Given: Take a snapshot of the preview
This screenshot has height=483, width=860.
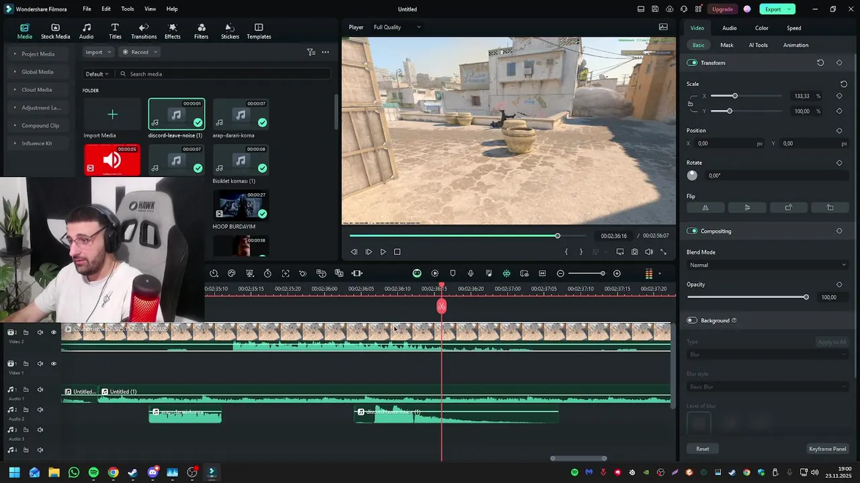Looking at the screenshot, I should pos(634,252).
